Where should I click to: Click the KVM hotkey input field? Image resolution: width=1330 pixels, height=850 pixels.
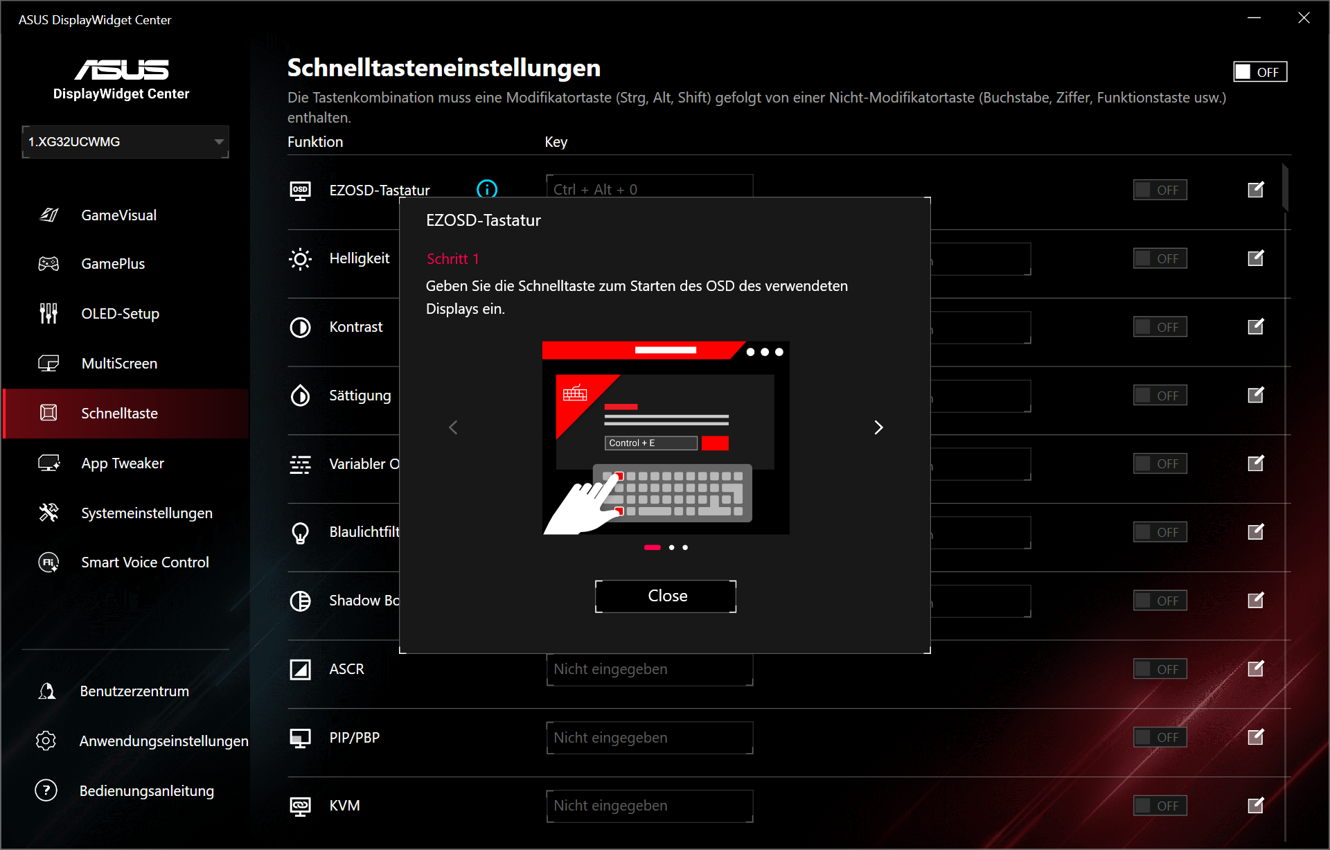[x=649, y=806]
